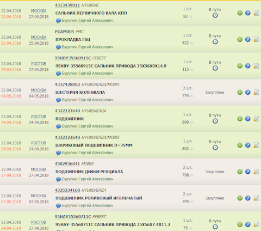The height and width of the screenshot is (231, 261).
Task: Click Бурулин Сергей Алексеевич in ПОДШИПНИК РОЛИКОВЫЙ row
Action: tap(88, 205)
